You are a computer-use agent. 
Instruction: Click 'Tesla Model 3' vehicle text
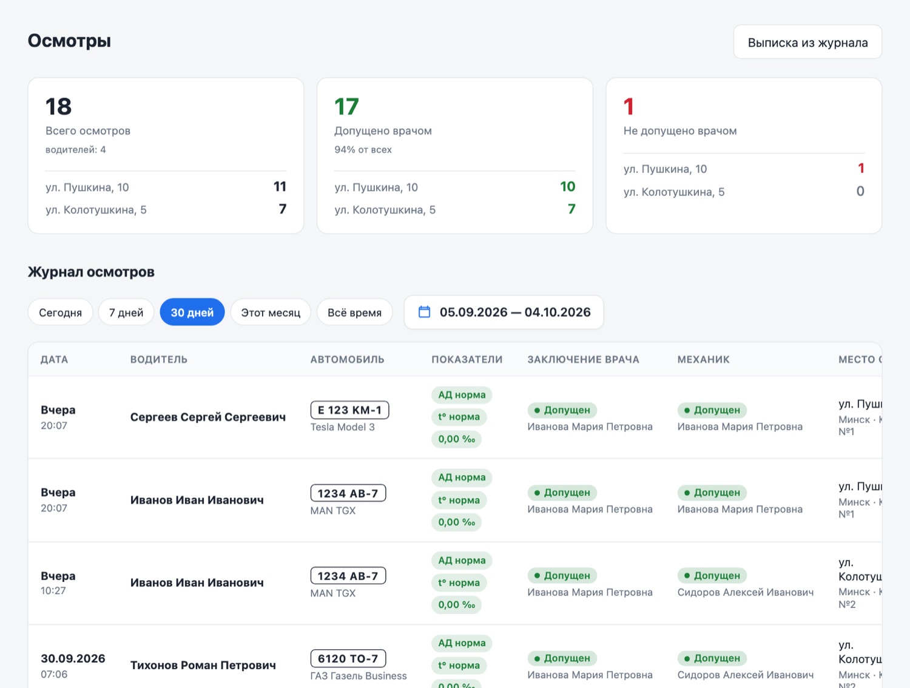[343, 427]
